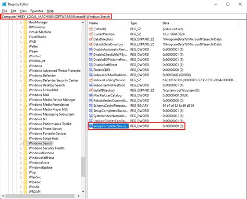Click the folder icon of UserManager key
The image size is (247, 199).
pyautogui.click(x=26, y=22)
